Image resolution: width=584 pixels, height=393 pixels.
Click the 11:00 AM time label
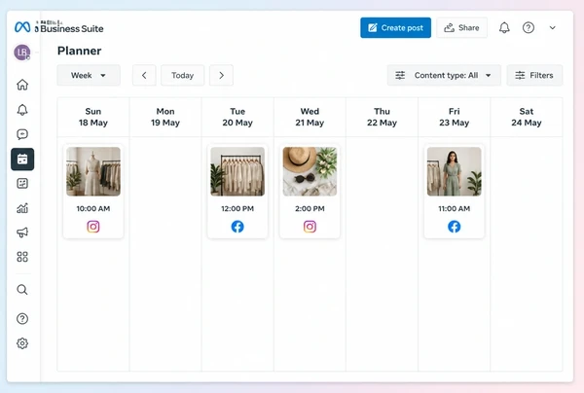pyautogui.click(x=454, y=209)
